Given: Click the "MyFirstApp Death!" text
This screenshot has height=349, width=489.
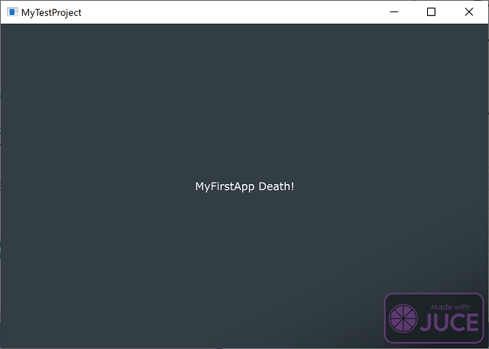Looking at the screenshot, I should pos(244,186).
